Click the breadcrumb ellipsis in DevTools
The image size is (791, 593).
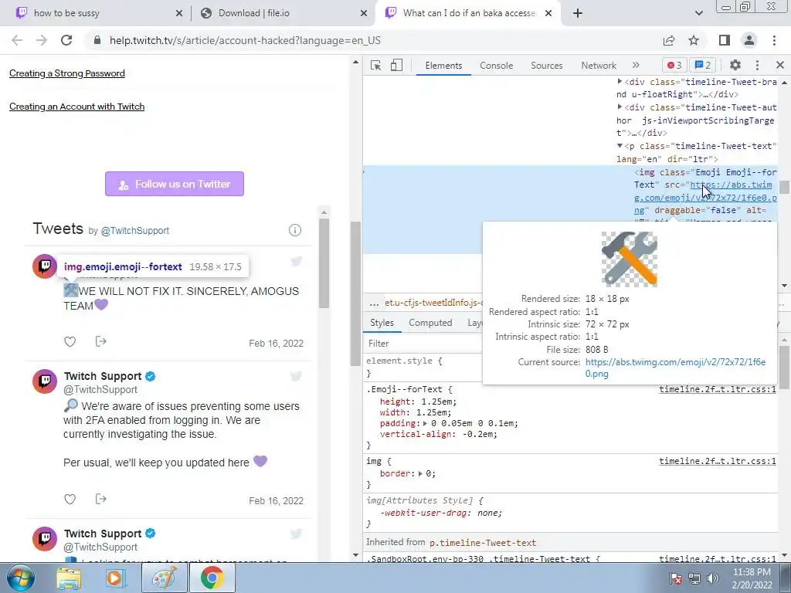374,303
